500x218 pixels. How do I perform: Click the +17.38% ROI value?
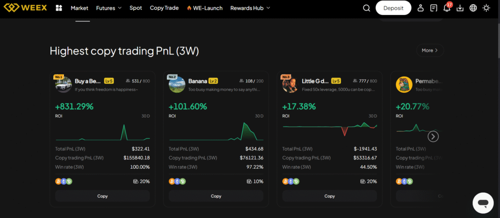click(x=299, y=106)
